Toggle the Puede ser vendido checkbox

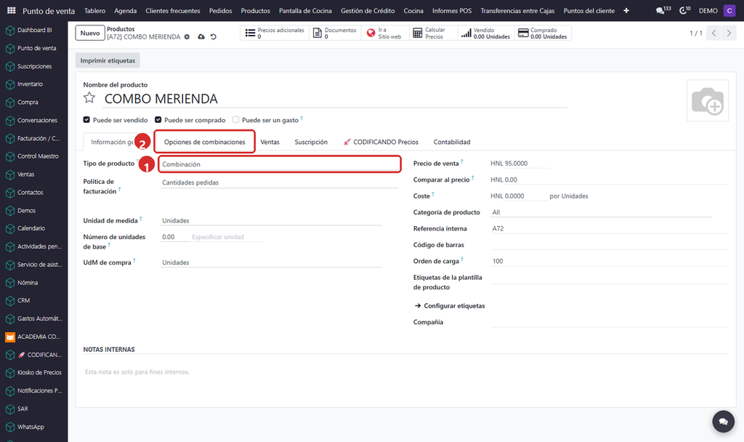86,120
